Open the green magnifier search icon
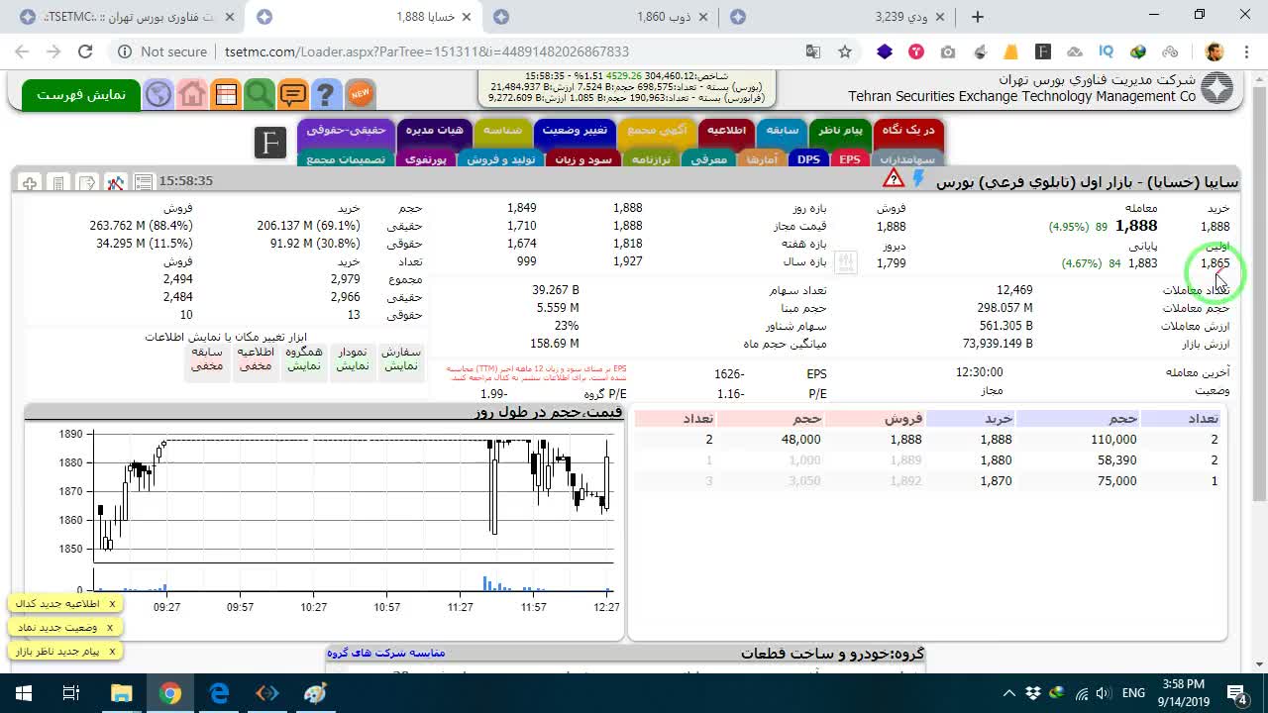1268x713 pixels. coord(260,94)
